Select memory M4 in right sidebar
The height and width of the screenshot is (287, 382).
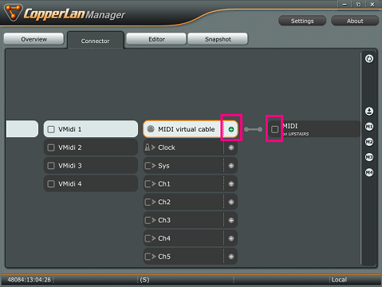pyautogui.click(x=369, y=173)
